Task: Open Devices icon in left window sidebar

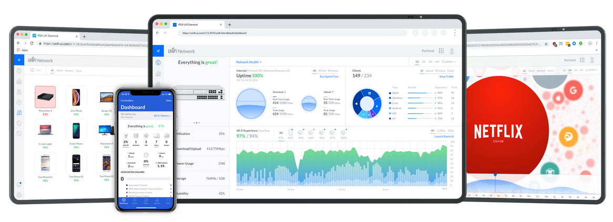Action: click(x=19, y=102)
